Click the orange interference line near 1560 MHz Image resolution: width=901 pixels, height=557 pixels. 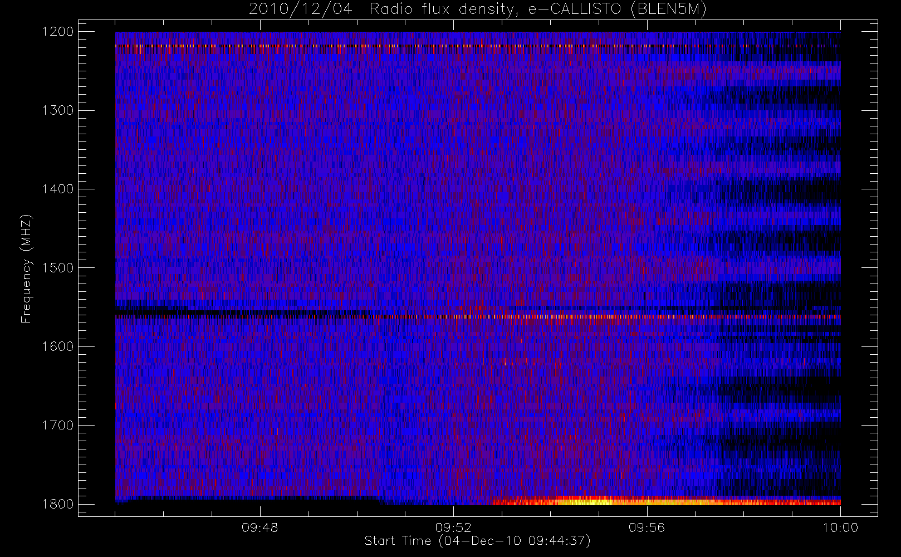coord(478,316)
